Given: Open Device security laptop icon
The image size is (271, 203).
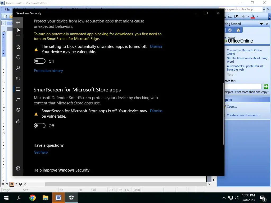Looking at the screenshot, I should [18, 100].
